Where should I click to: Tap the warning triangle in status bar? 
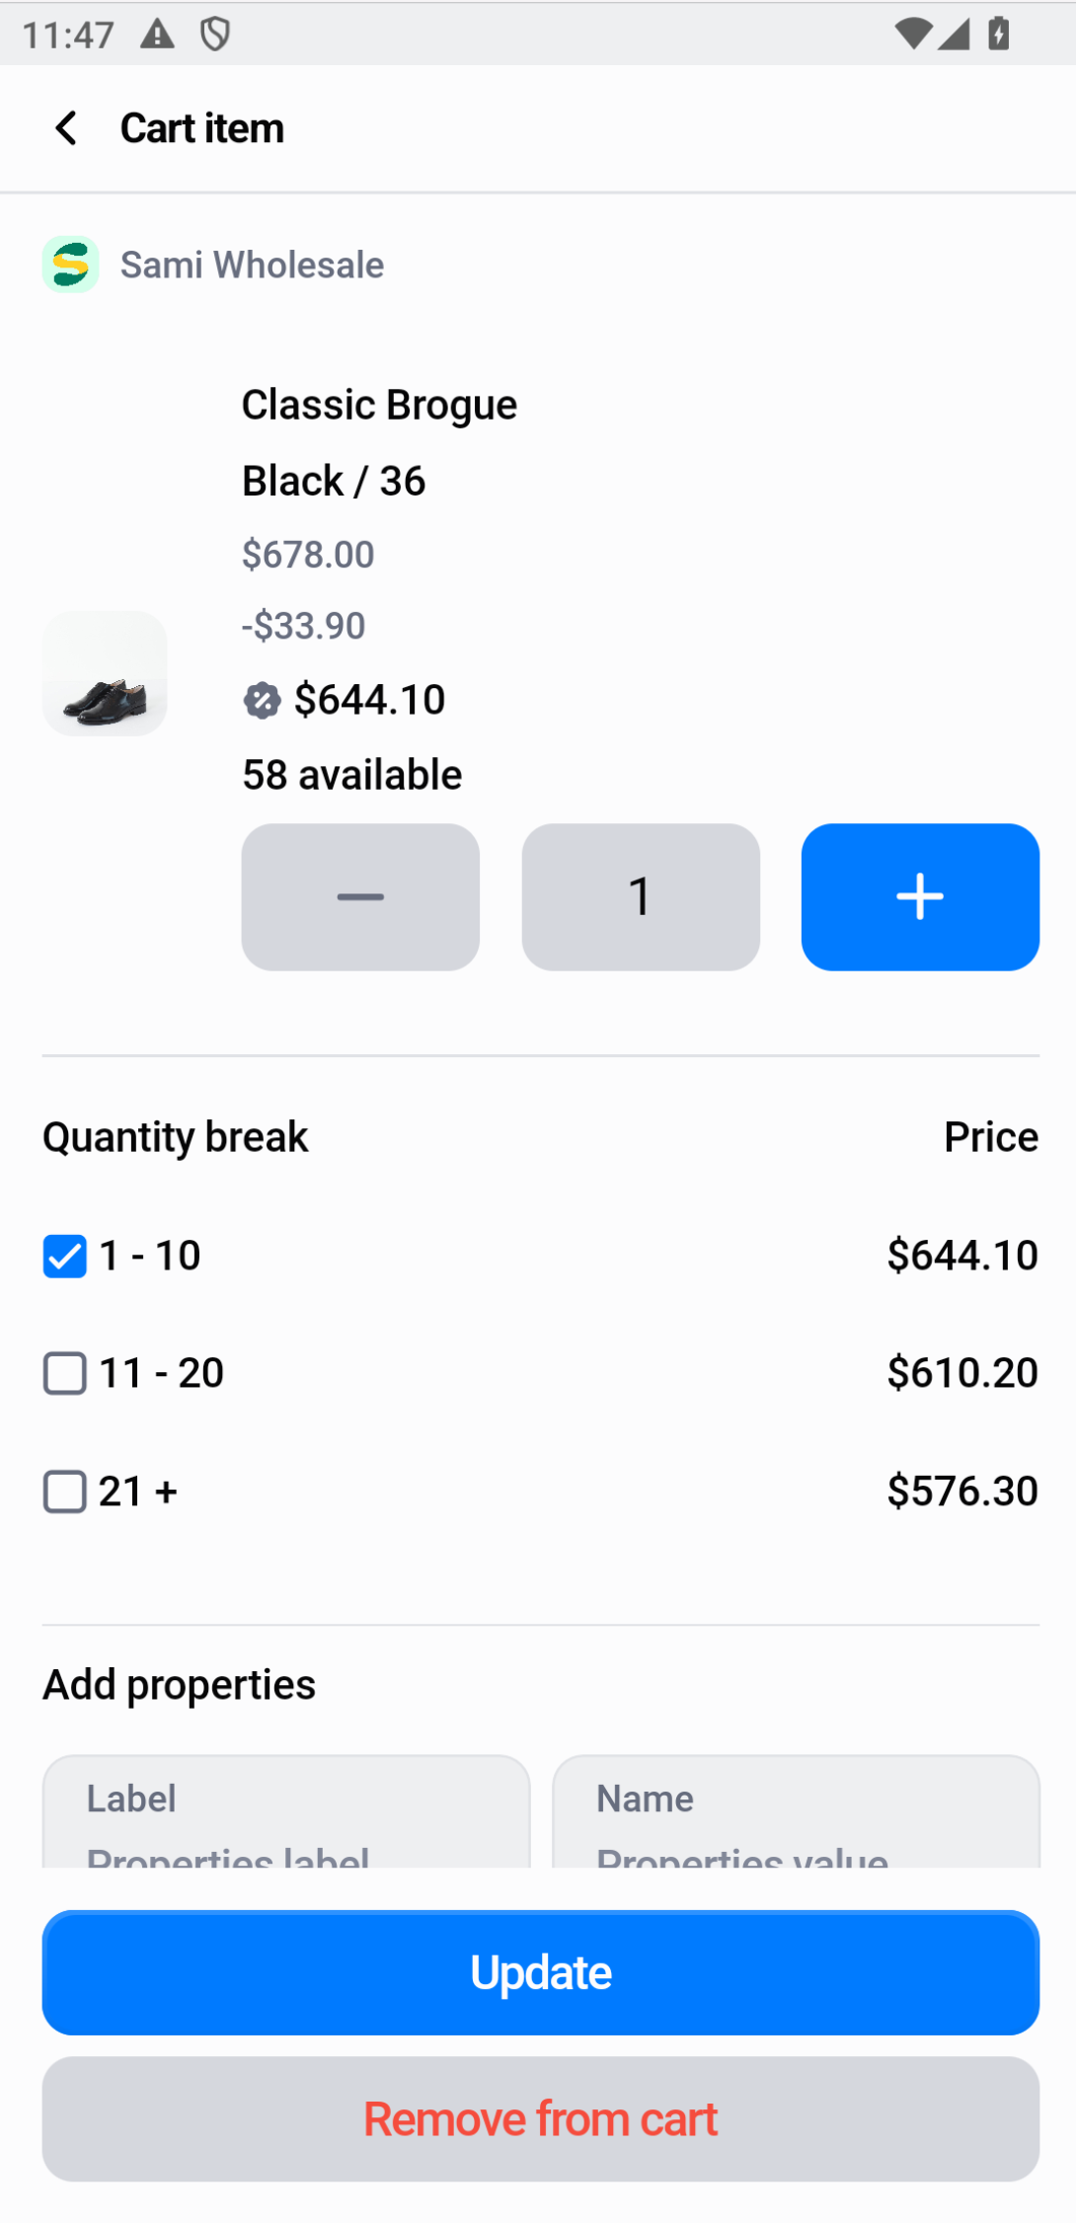tap(157, 36)
